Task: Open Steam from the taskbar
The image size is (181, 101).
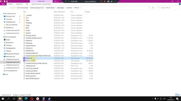Action: [49, 98]
